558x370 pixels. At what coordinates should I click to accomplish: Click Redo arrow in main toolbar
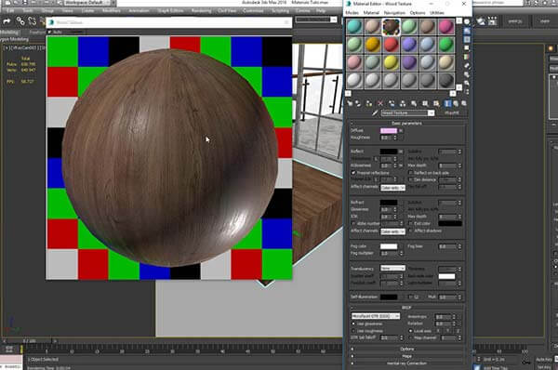[7, 21]
